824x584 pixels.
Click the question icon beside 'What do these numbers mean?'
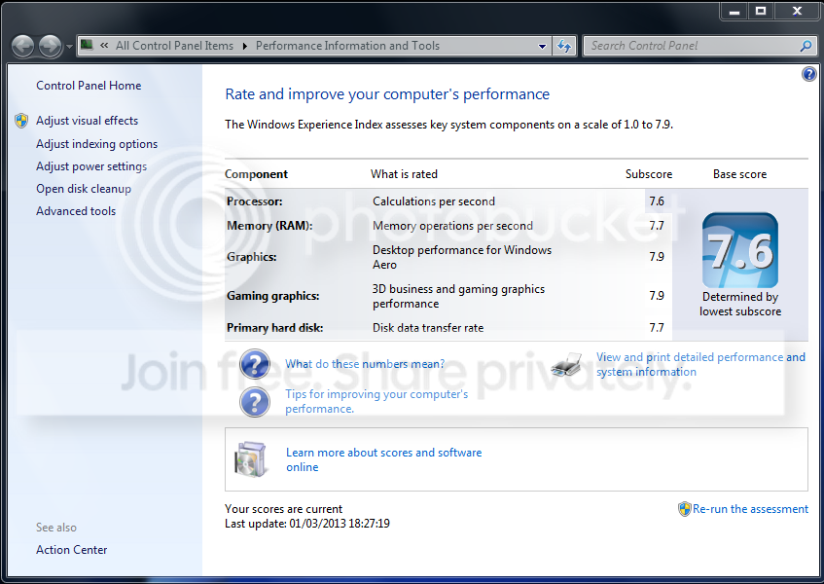[x=255, y=364]
